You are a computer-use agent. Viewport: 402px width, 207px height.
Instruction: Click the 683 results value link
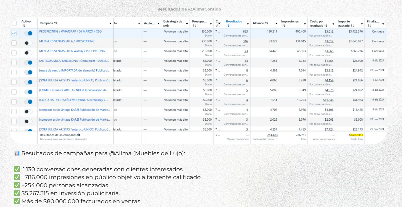pos(245,32)
